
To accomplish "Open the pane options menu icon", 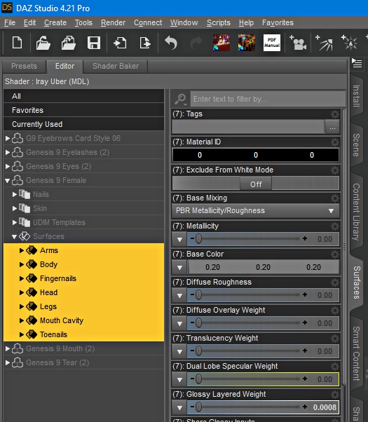I will [357, 64].
